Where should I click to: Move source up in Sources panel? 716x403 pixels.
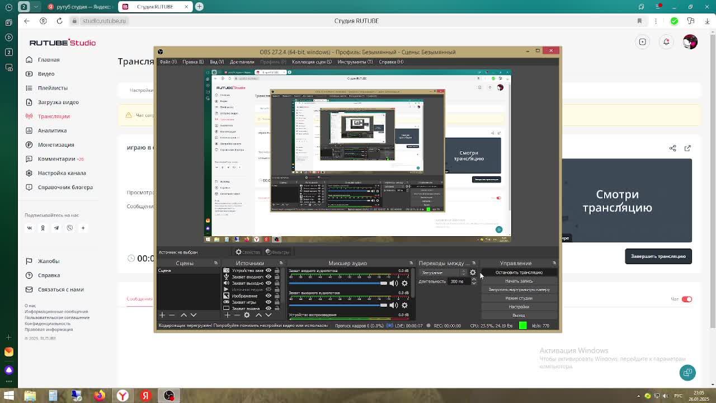258,315
